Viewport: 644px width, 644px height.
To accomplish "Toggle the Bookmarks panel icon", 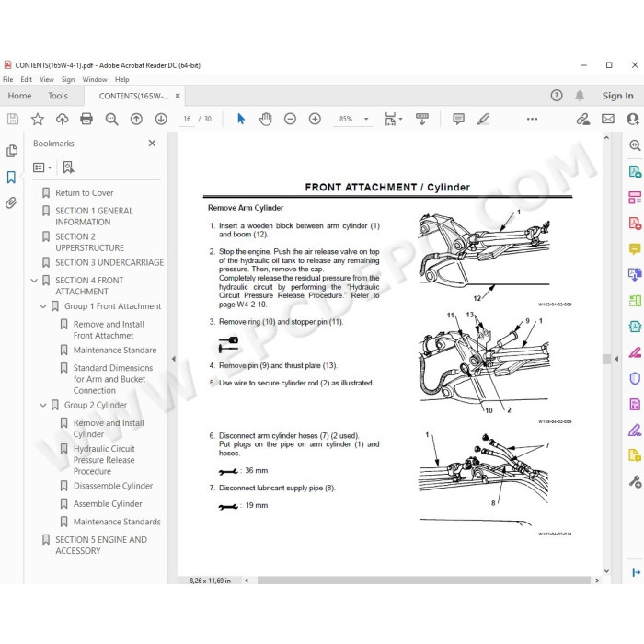I will click(x=11, y=178).
